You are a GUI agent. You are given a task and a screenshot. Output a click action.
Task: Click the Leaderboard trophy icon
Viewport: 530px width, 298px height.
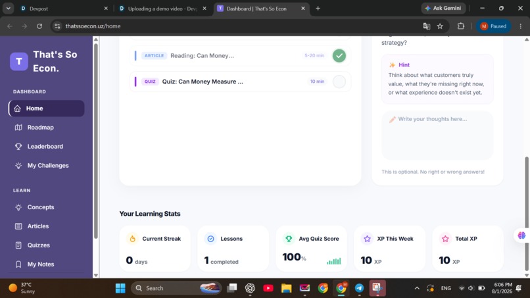pos(18,147)
